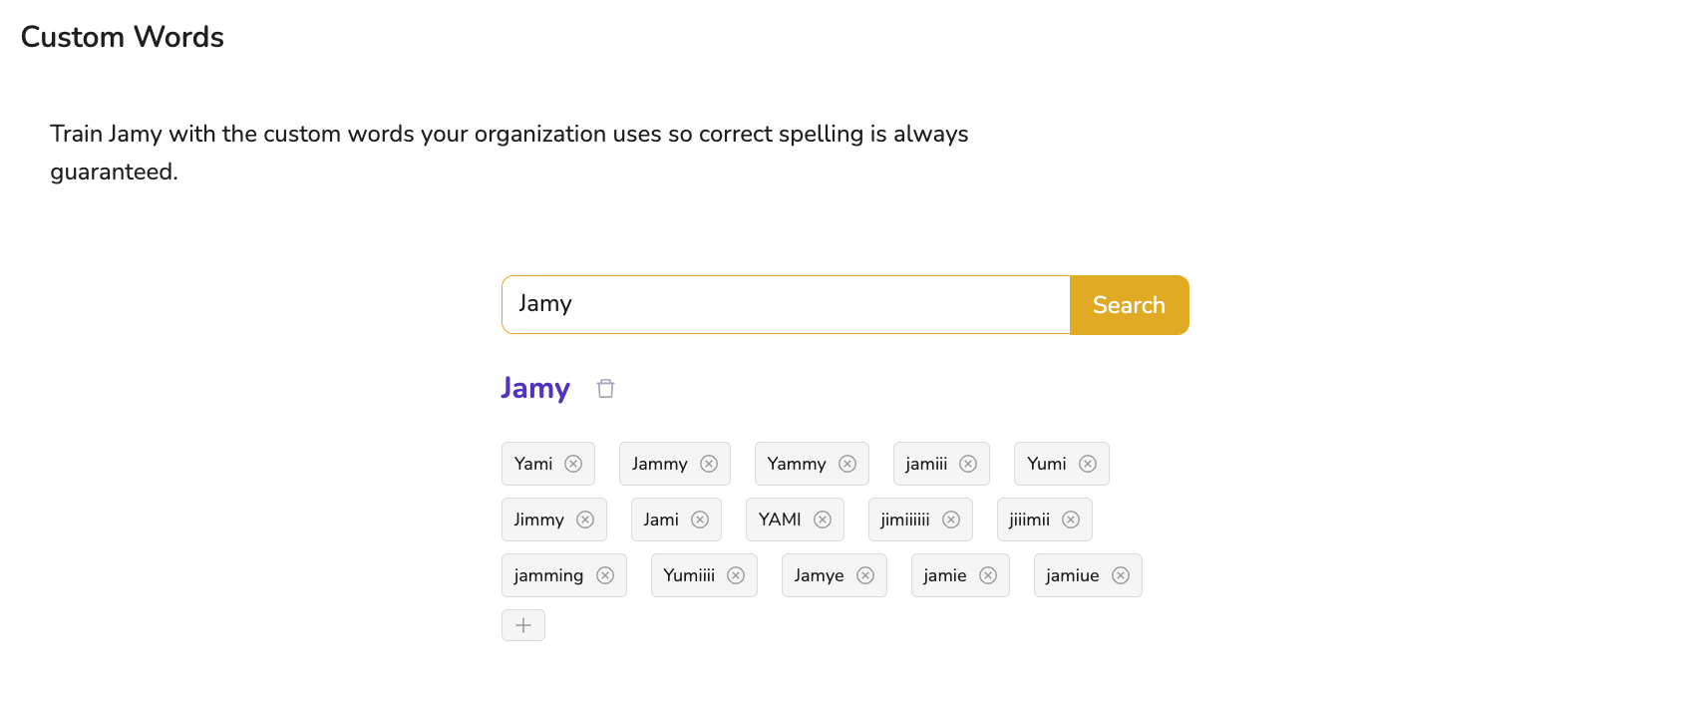This screenshot has height=706, width=1683.
Task: Remove the Jimmy variant with its x icon
Action: [585, 520]
